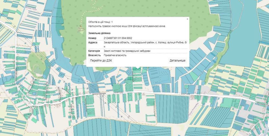The height and width of the screenshot is (136, 269).
Task: Open the 'Перейти до ДЗК' button
Action: (x=101, y=61)
